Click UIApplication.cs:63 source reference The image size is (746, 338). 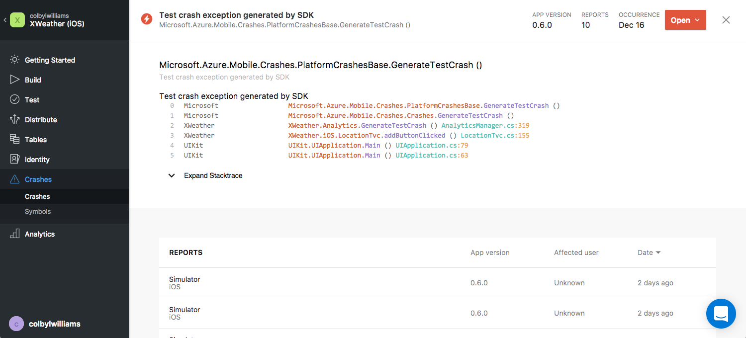pos(432,155)
